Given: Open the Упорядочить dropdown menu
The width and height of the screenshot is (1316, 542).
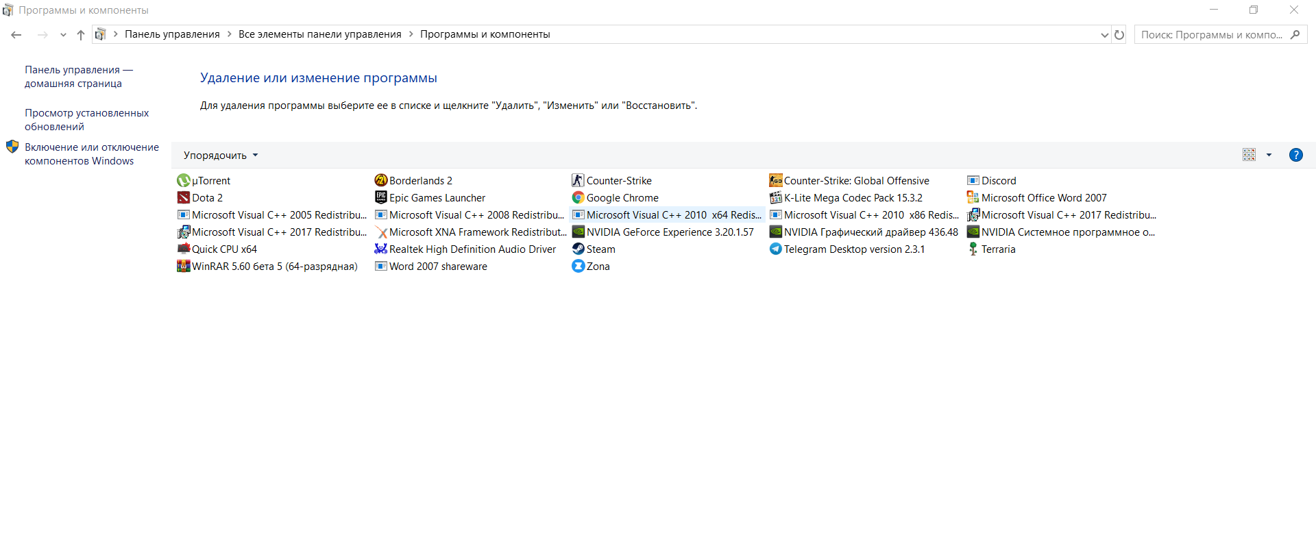Looking at the screenshot, I should [x=221, y=156].
